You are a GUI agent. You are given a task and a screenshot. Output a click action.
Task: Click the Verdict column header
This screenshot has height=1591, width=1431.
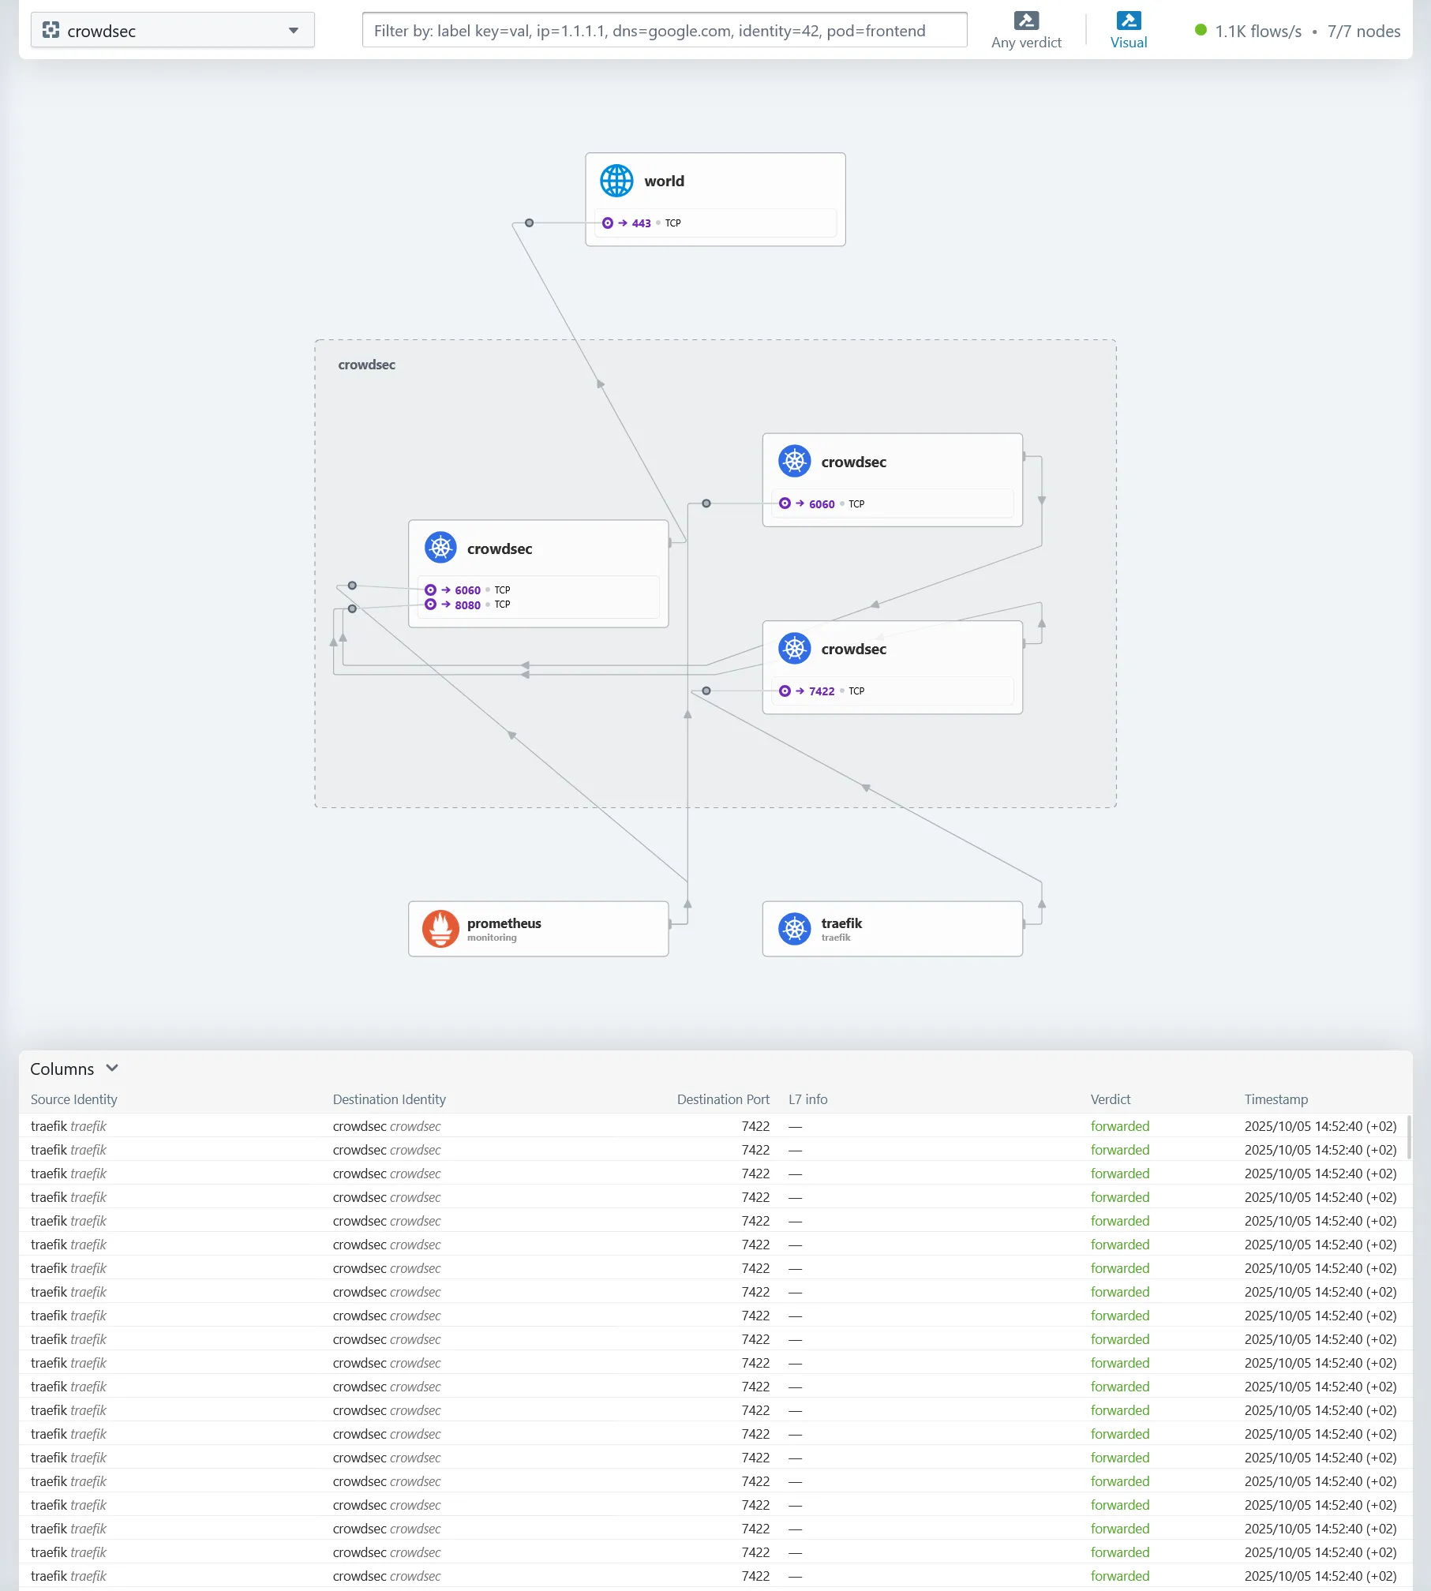click(x=1110, y=1099)
